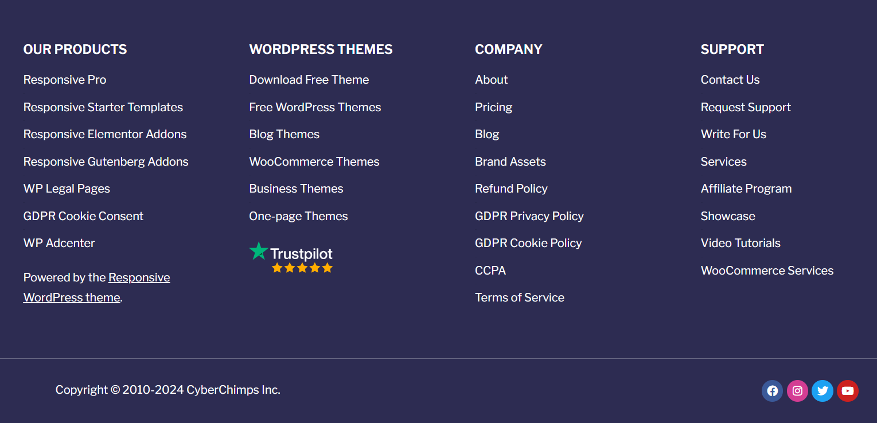Open the Twitter social icon
The height and width of the screenshot is (423, 877).
(823, 391)
